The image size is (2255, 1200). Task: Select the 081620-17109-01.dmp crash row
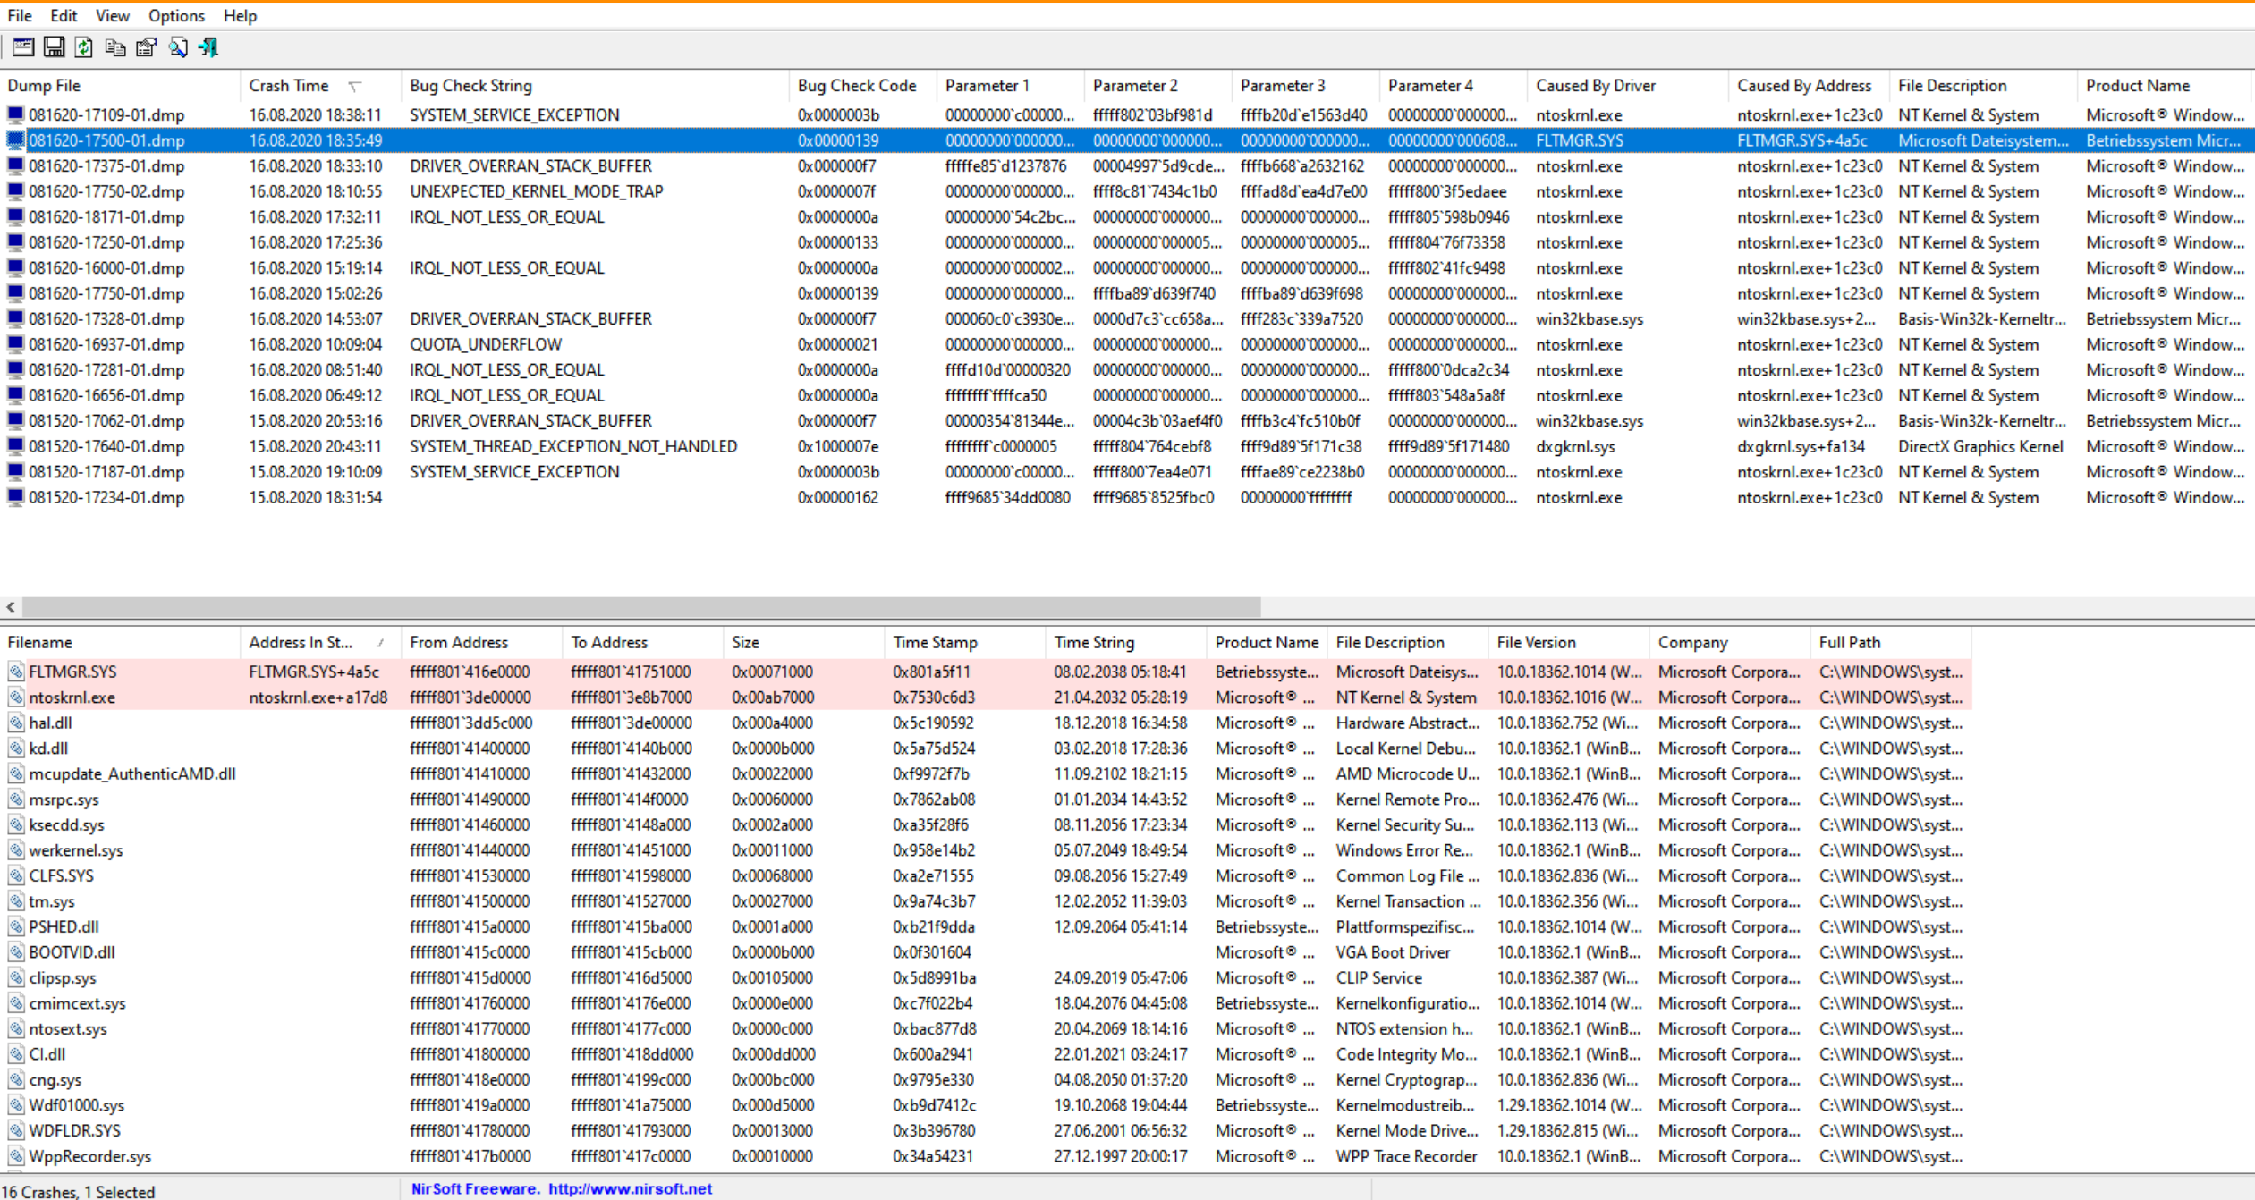tap(106, 115)
